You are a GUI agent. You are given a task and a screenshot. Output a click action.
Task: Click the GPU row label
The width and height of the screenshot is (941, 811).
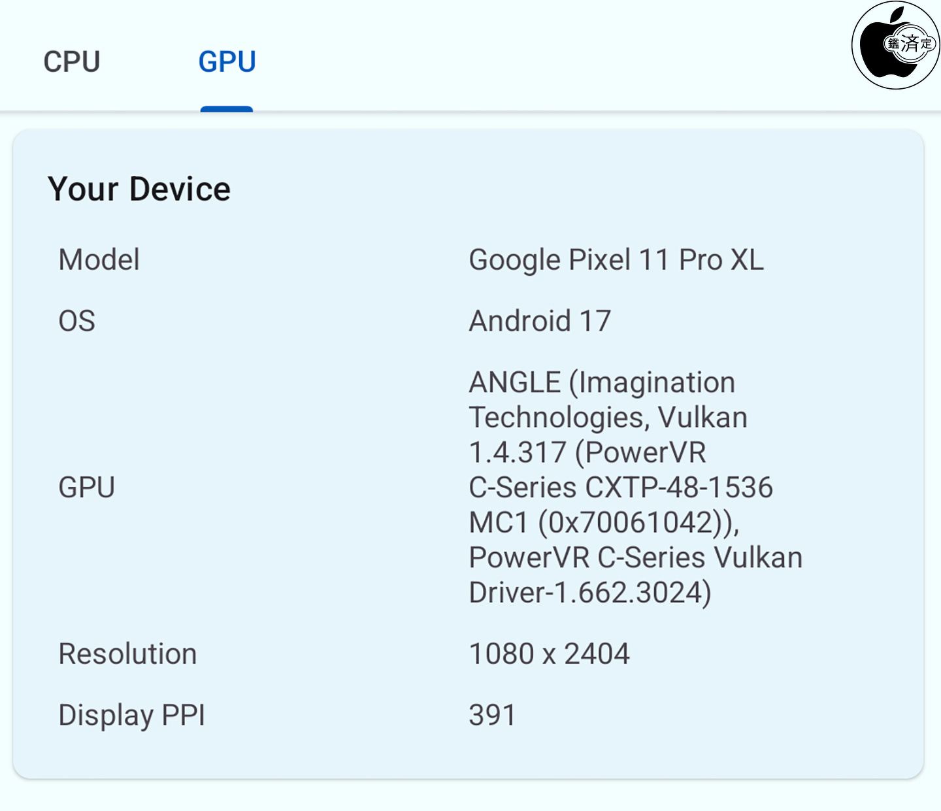point(87,488)
